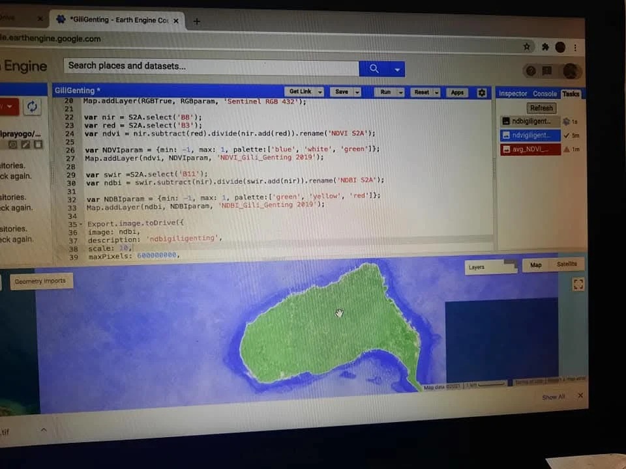The height and width of the screenshot is (469, 626).
Task: Expand the Save dropdown arrow
Action: coord(357,92)
